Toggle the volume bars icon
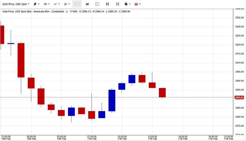The width and height of the screenshot is (246, 141). click(87, 4)
